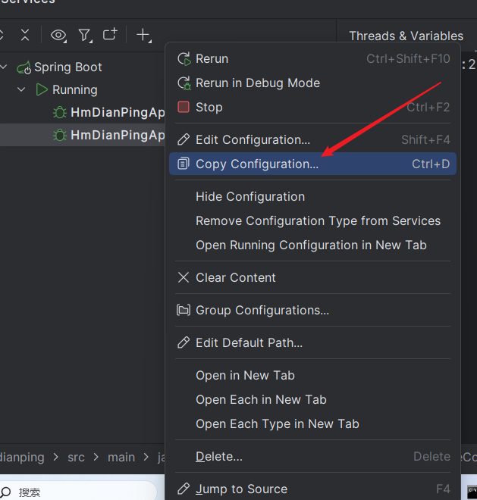This screenshot has height=500, width=477.
Task: Click the green Running play icon
Action: point(42,89)
